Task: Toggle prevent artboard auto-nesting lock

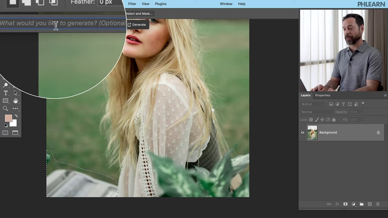Action: coord(328,120)
